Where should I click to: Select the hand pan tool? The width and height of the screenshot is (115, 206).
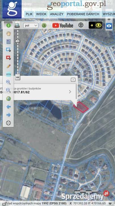pos(9,34)
